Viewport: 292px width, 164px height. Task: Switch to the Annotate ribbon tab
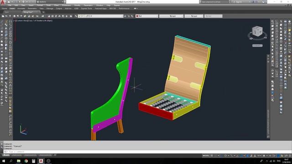[x=21, y=9]
